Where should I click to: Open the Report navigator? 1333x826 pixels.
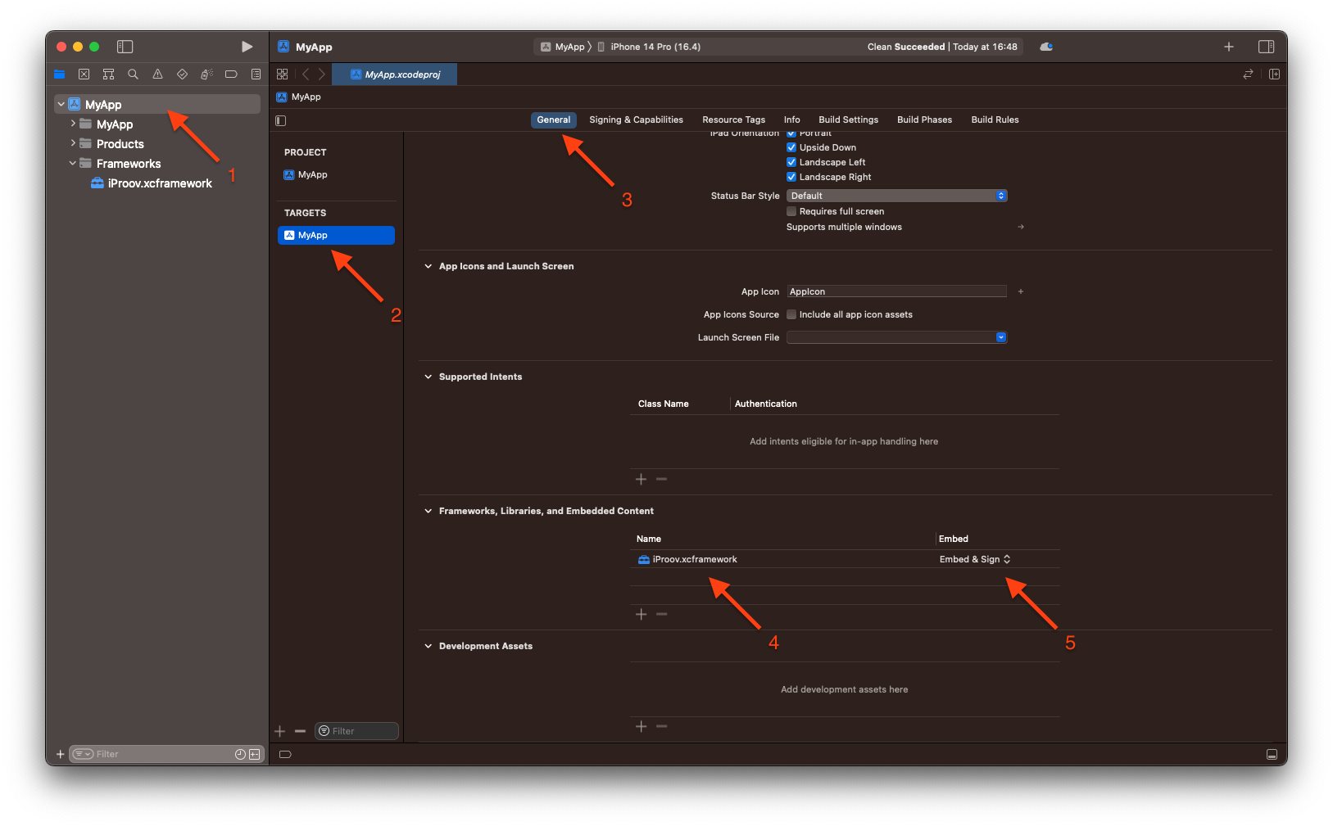pos(256,74)
